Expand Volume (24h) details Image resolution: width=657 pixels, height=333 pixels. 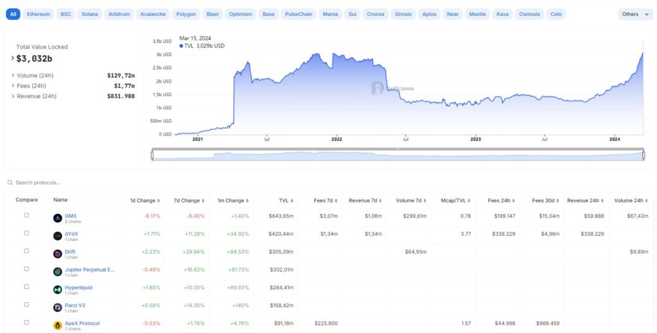pos(13,76)
